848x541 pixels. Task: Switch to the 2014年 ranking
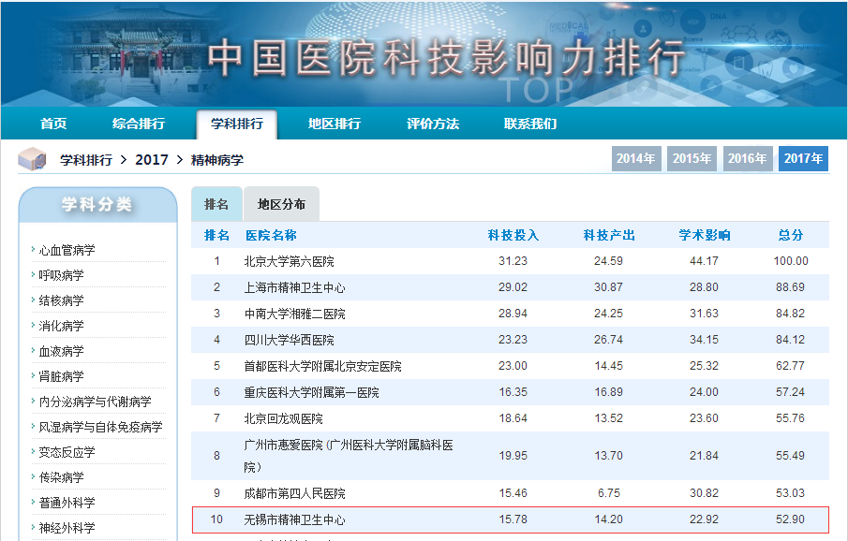pyautogui.click(x=636, y=159)
